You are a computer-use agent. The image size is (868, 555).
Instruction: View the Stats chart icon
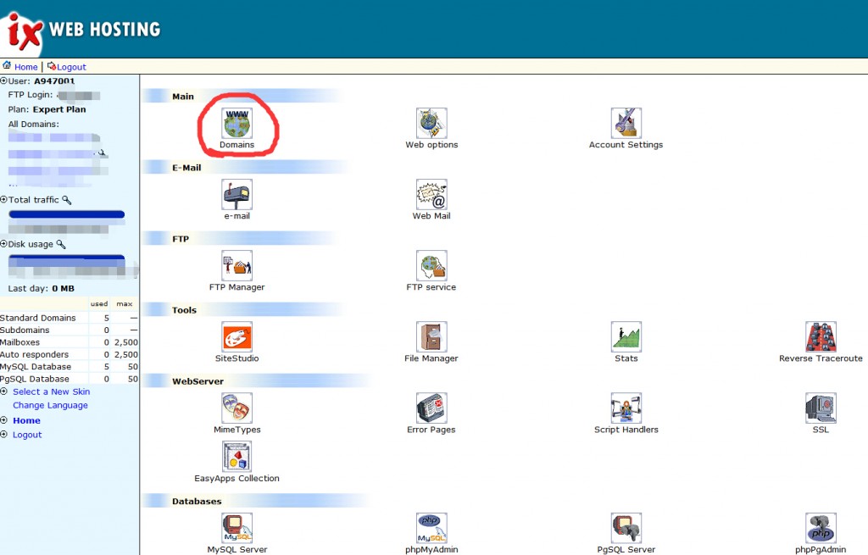click(626, 336)
